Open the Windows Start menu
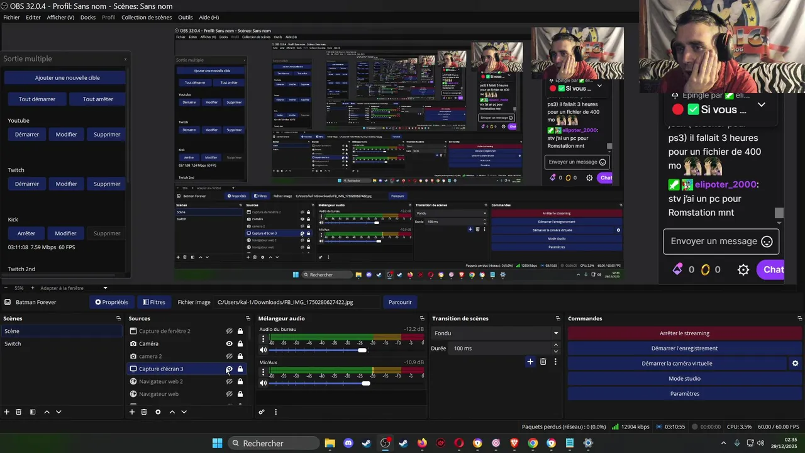The width and height of the screenshot is (805, 453). 217,443
